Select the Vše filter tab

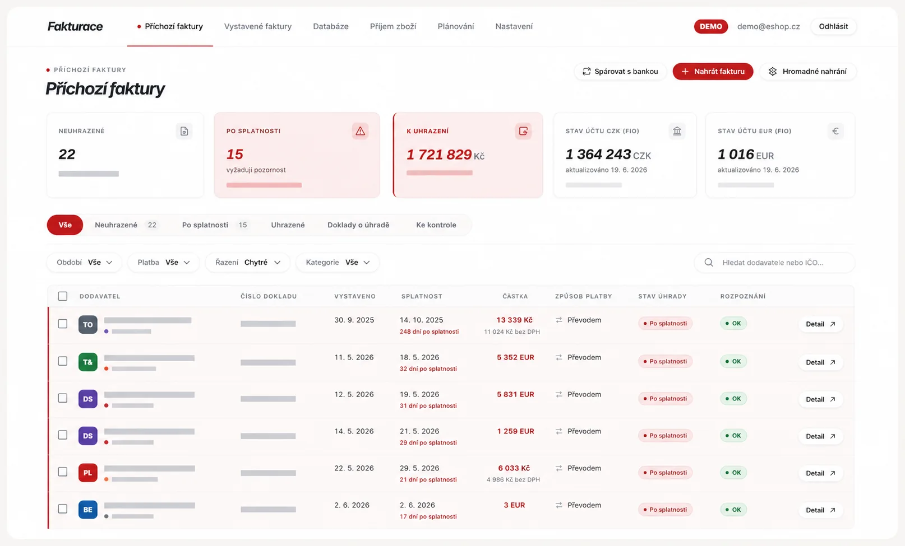(65, 225)
